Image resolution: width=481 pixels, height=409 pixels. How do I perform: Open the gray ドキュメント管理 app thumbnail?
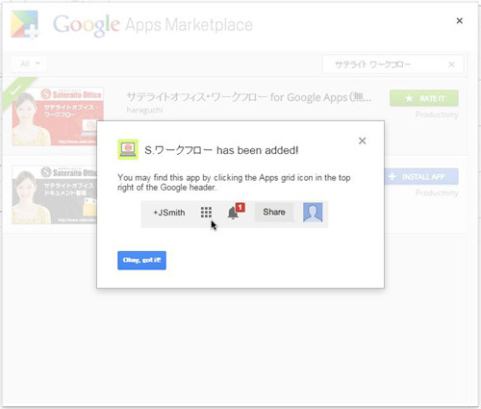click(55, 194)
